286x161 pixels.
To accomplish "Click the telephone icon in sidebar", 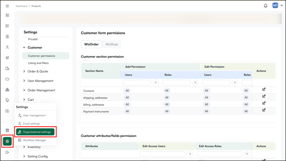I will [7, 130].
